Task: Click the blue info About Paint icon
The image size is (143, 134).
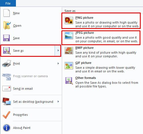Action: pyautogui.click(x=7, y=128)
